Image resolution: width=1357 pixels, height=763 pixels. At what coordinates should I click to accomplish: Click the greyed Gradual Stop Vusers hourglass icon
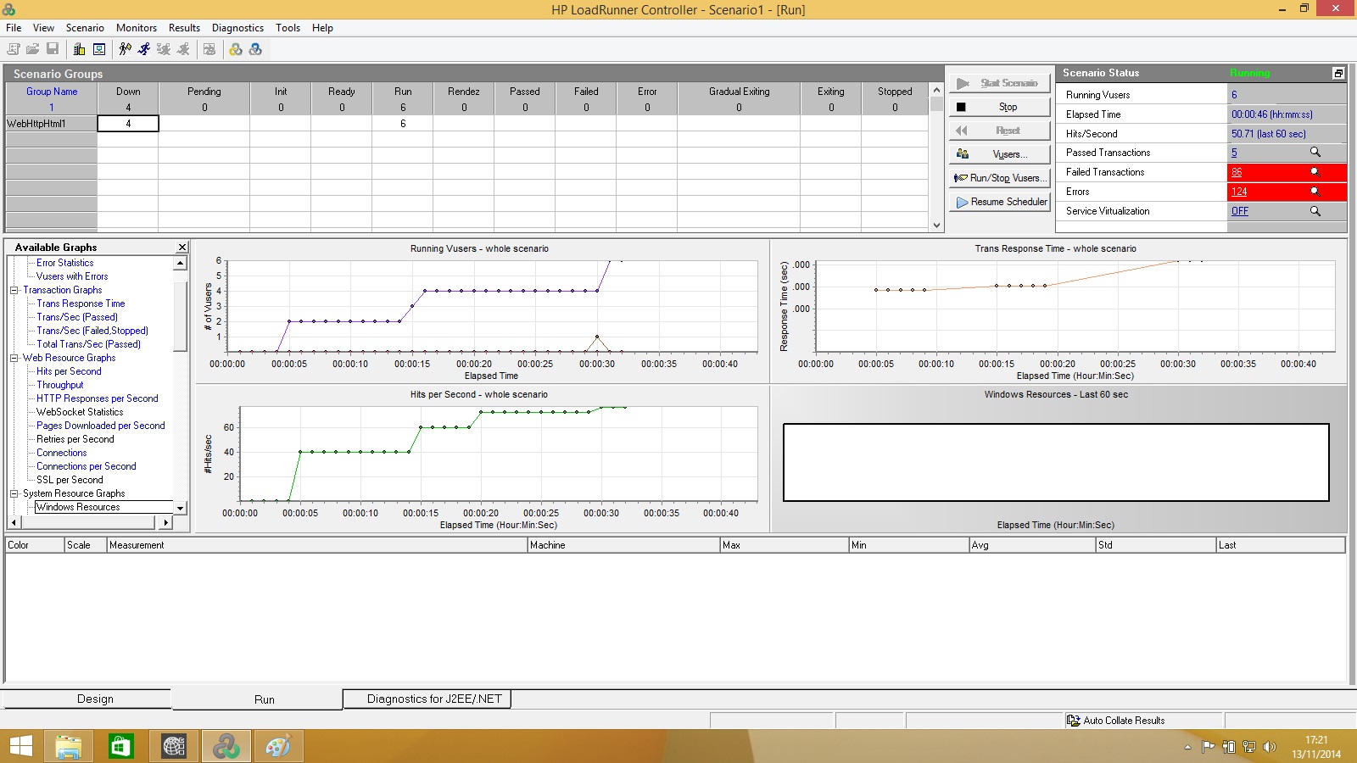pyautogui.click(x=164, y=49)
